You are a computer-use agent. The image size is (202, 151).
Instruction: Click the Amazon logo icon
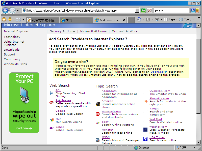click(x=98, y=104)
